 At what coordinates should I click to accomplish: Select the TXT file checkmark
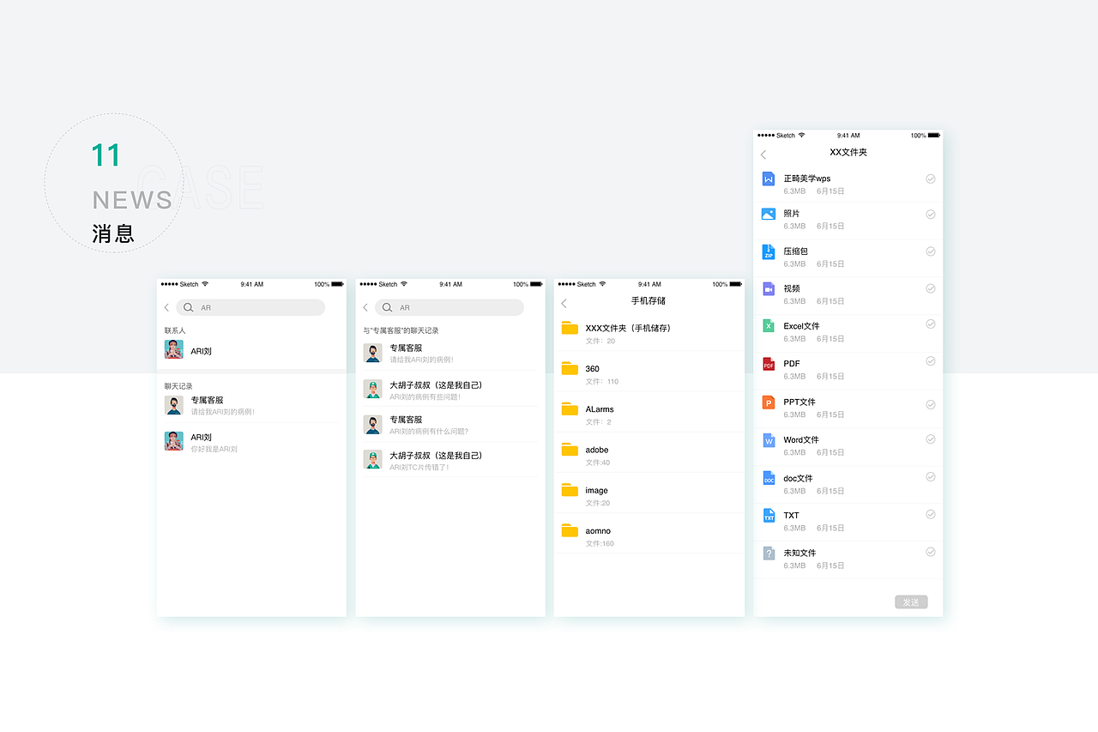pos(931,514)
